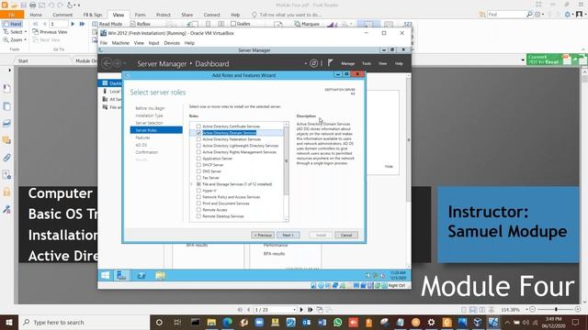Open the Protect ribbon tab
The height and width of the screenshot is (330, 588).
coord(164,15)
